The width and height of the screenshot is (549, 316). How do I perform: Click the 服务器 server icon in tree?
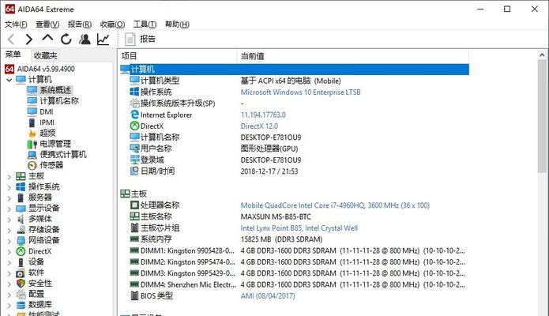[21, 197]
